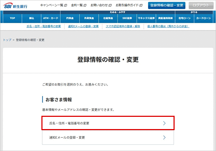Switch to the マネックス証券 tab

(x=146, y=18)
